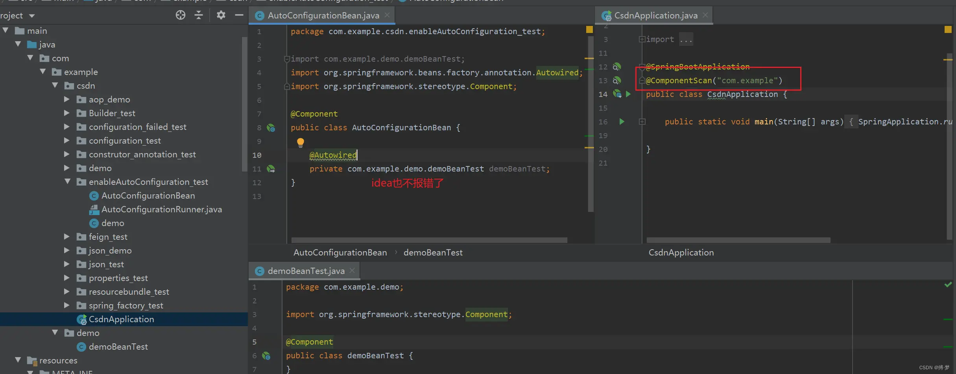Select AutoConfigurationRunner.java in project tree
956x374 pixels.
[161, 209]
